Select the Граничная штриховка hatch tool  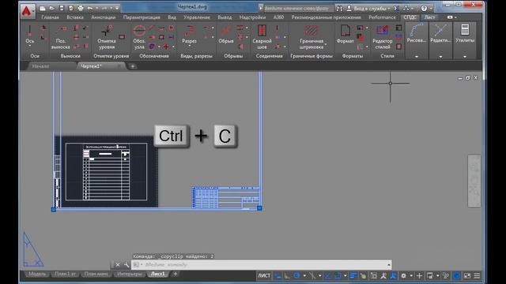pos(312,38)
